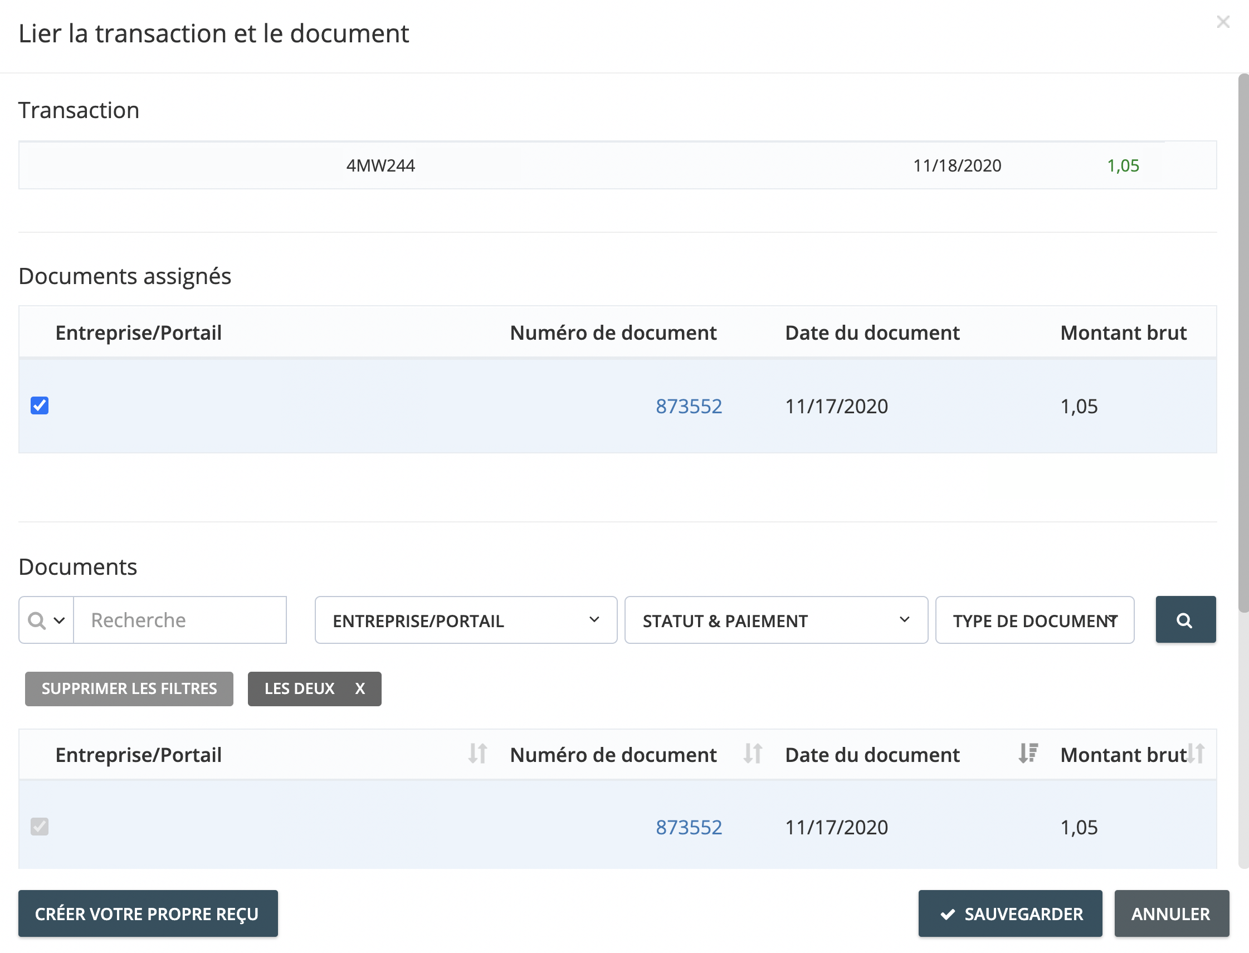
Task: Click the dialog vertical scrollbar
Action: coord(1243,343)
